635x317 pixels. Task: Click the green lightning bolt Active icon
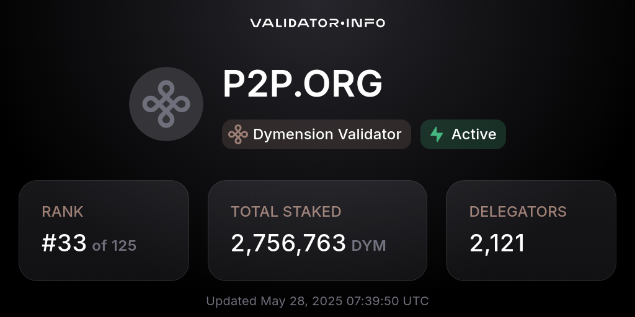[437, 134]
